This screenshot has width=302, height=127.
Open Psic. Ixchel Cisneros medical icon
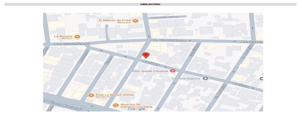coord(173,71)
